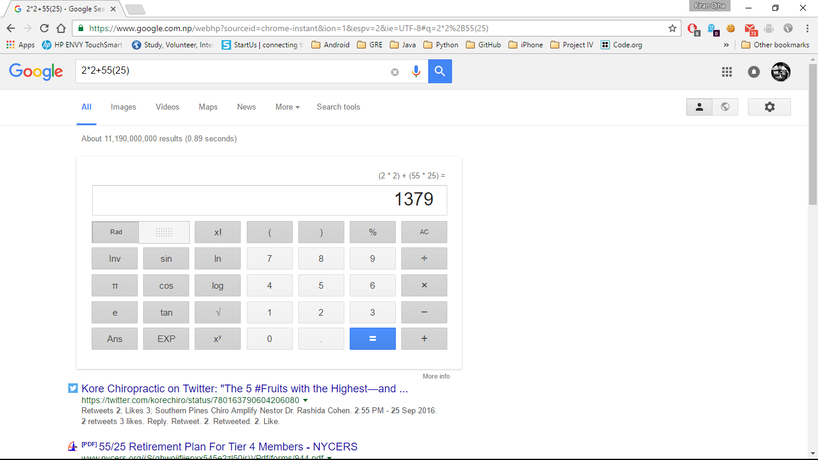818x460 pixels.
Task: Reload the page in Chrome
Action: (44, 28)
